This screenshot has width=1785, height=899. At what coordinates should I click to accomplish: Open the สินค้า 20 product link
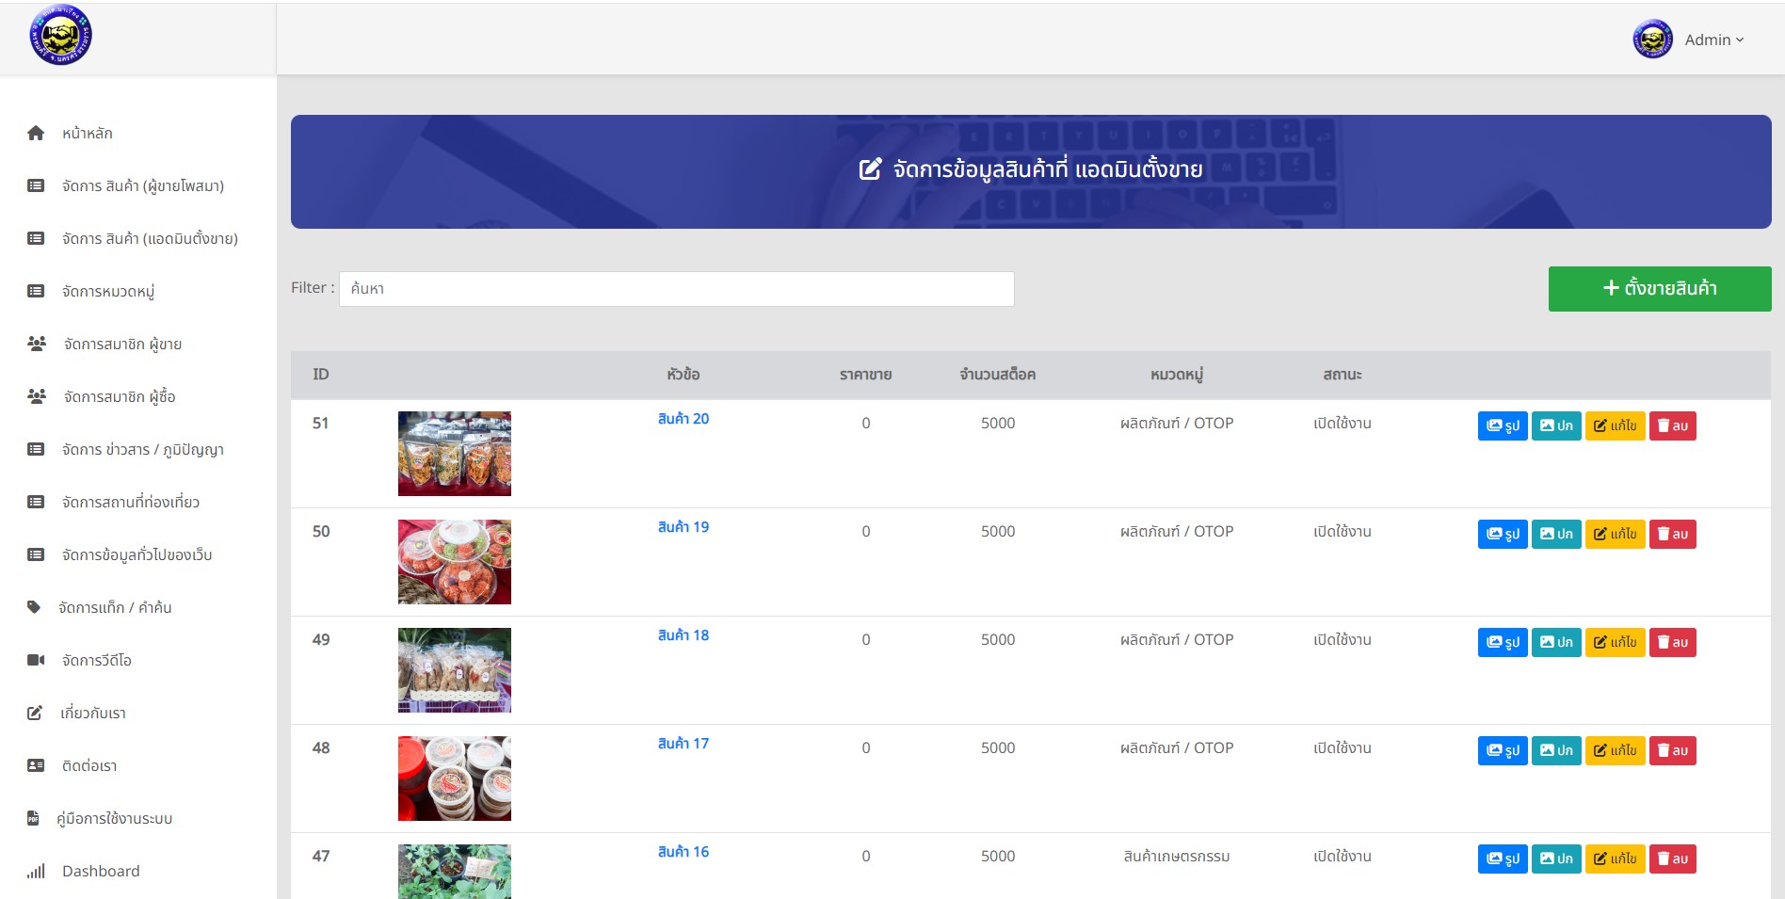click(683, 419)
